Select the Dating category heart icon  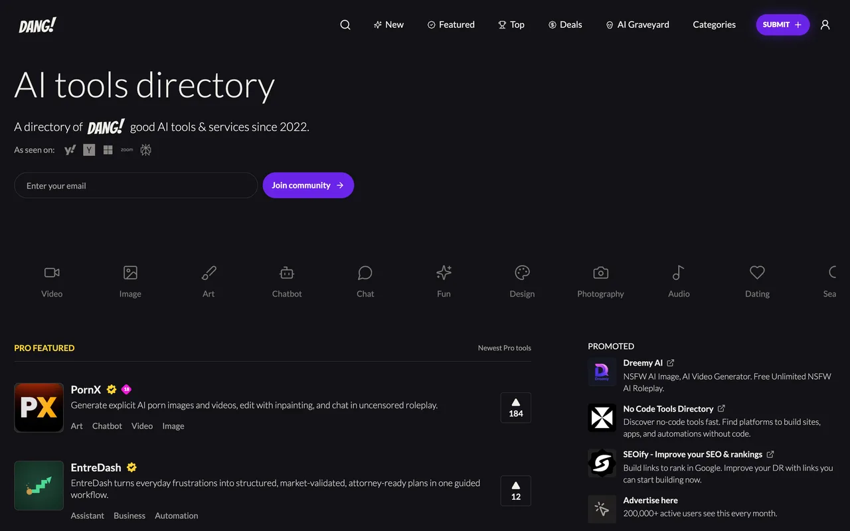[757, 272]
